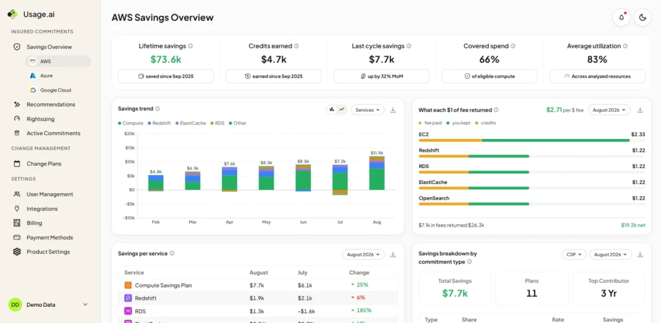Click the '$19.2k net' value
The height and width of the screenshot is (323, 661).
pyautogui.click(x=633, y=225)
